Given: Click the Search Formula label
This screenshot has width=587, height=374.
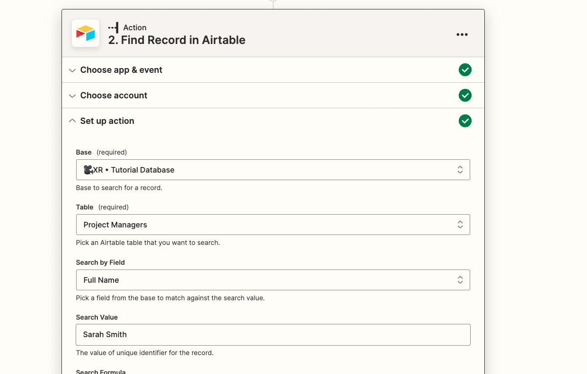Looking at the screenshot, I should point(101,372).
